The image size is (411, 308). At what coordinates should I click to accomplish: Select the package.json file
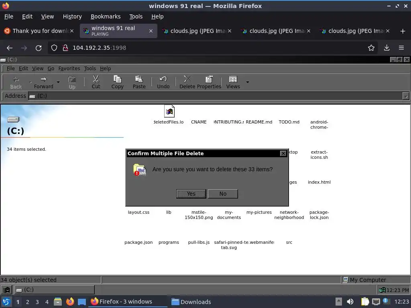pyautogui.click(x=138, y=243)
